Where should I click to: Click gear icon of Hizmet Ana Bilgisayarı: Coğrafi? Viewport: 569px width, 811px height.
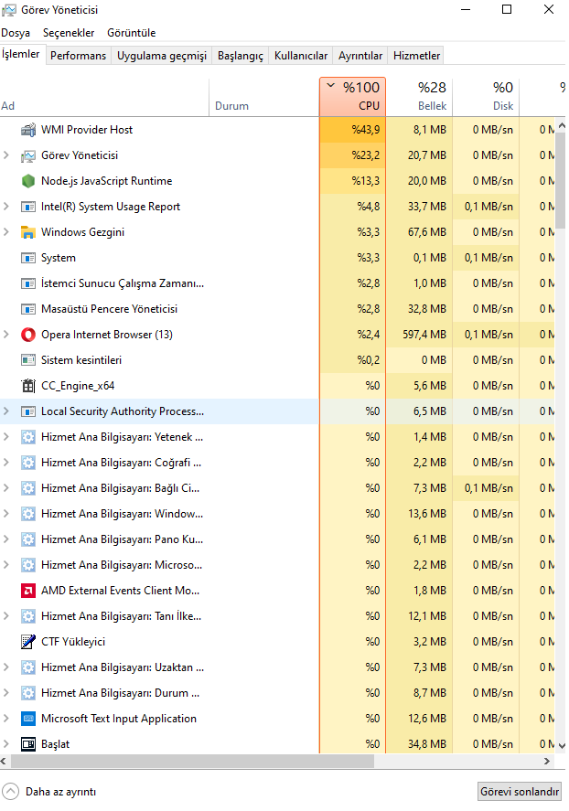(x=28, y=463)
